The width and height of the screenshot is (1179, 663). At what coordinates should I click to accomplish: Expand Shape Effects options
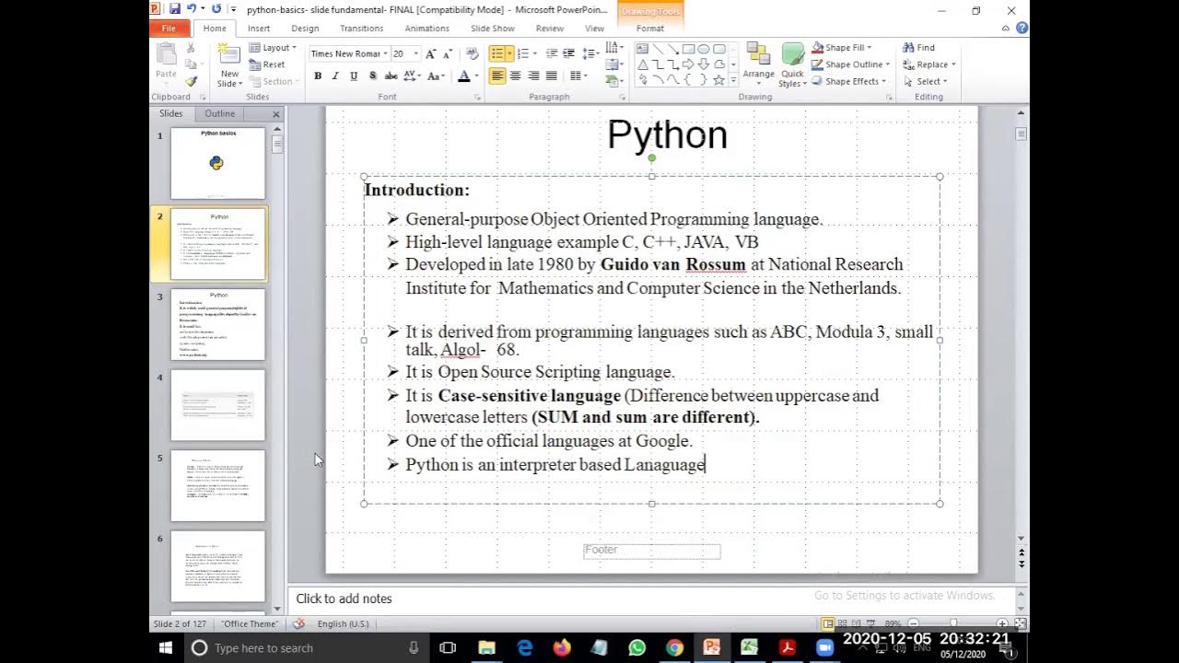pyautogui.click(x=848, y=81)
